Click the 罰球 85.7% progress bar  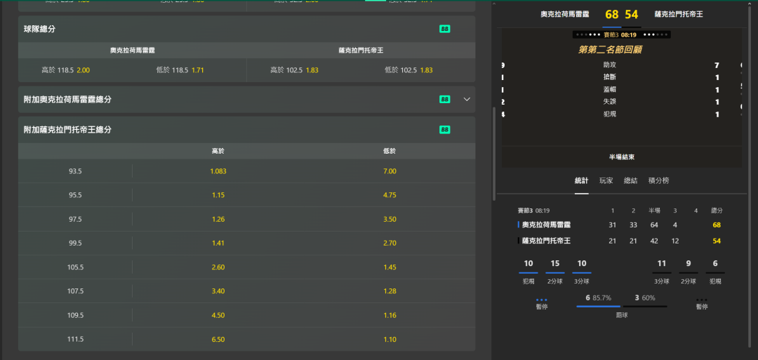(599, 307)
